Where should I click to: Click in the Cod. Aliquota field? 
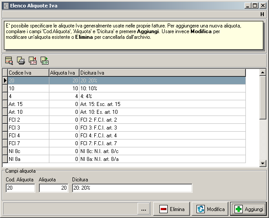pos(21,188)
